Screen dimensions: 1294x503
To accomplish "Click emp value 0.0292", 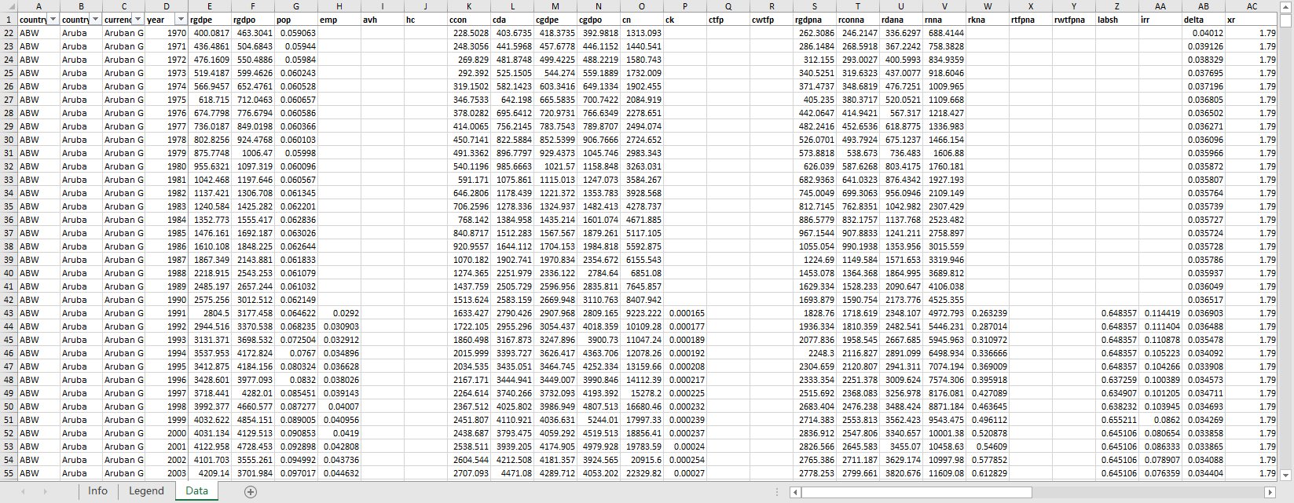I will tap(339, 313).
